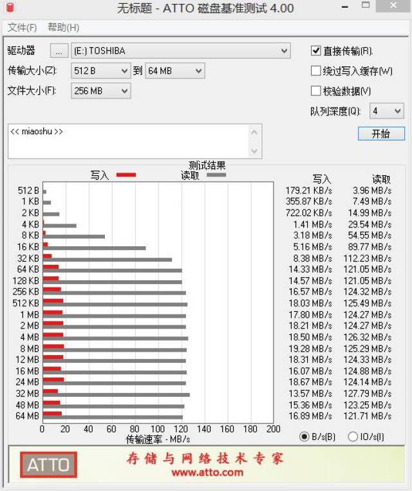Maximize the ATTO window
This screenshot has height=491, width=412.
pos(366,5)
